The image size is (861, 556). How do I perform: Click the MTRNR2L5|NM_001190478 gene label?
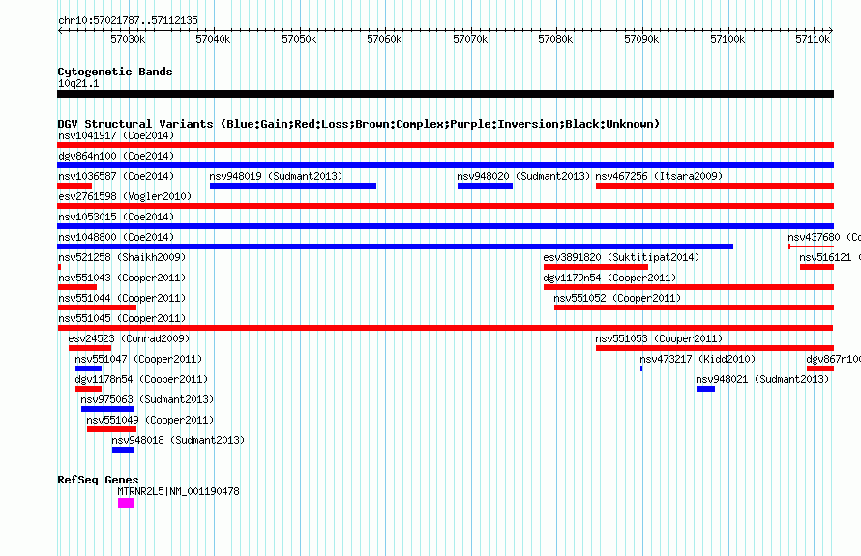[178, 491]
